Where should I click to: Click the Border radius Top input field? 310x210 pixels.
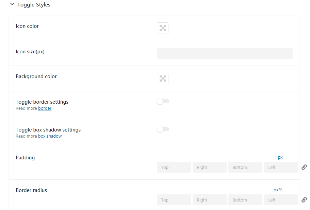pyautogui.click(x=174, y=200)
